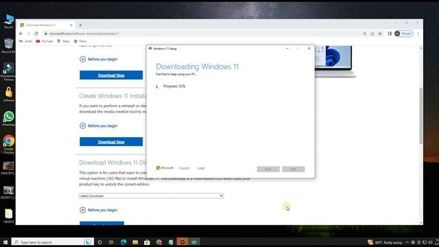Click the Progress 53% status text
Image resolution: width=439 pixels, height=247 pixels.
click(174, 86)
